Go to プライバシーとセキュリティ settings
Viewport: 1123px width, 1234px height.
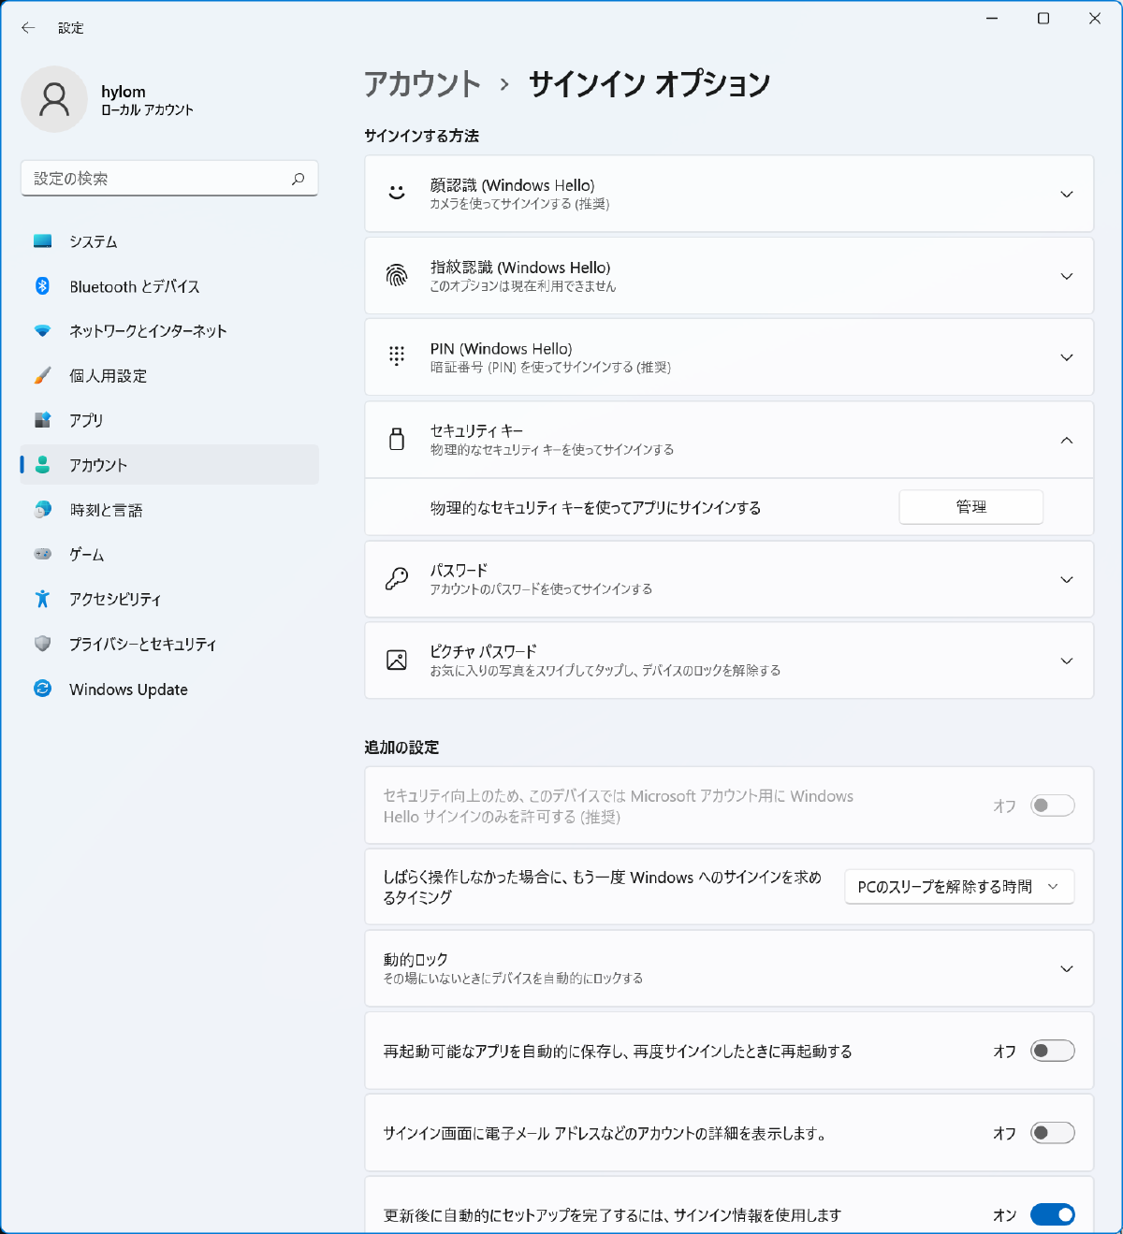tap(142, 645)
